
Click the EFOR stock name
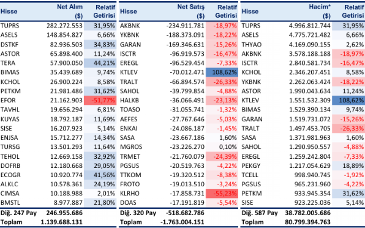pyautogui.click(x=8, y=101)
